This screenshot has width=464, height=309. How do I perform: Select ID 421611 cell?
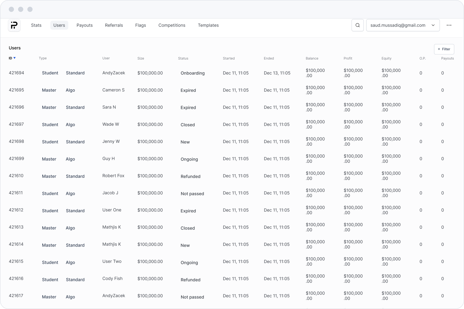click(16, 193)
